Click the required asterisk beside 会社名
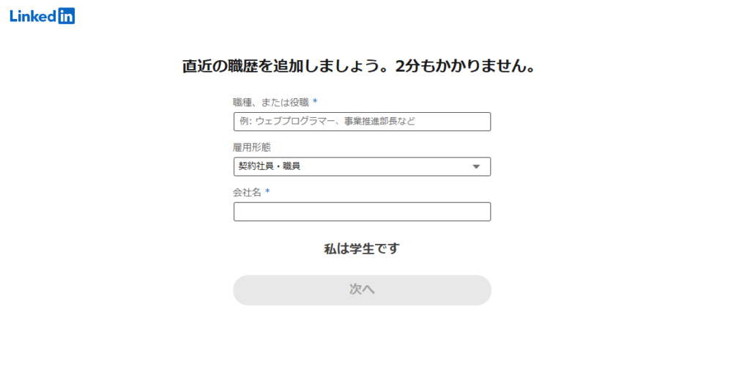Screen dimensions: 750x365 [x=267, y=191]
